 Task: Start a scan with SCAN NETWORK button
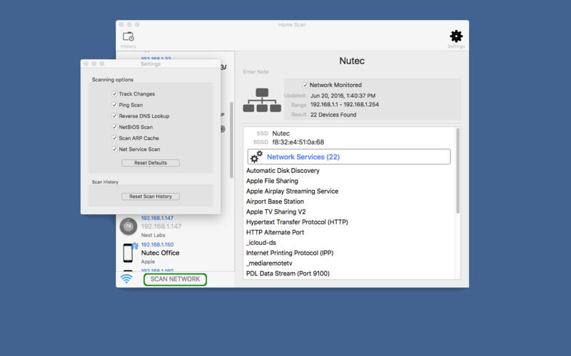coord(175,279)
